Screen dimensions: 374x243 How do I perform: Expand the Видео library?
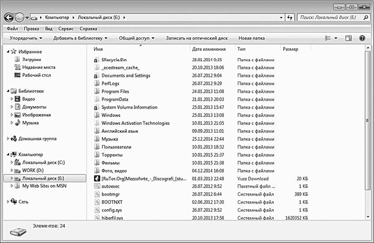[12, 99]
